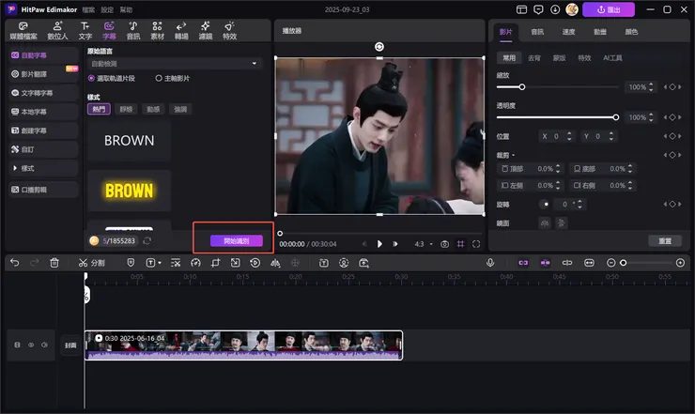Viewport: 695px width, 414px height.
Task: Open the 數位人 digital avatar panel
Action: pyautogui.click(x=57, y=31)
